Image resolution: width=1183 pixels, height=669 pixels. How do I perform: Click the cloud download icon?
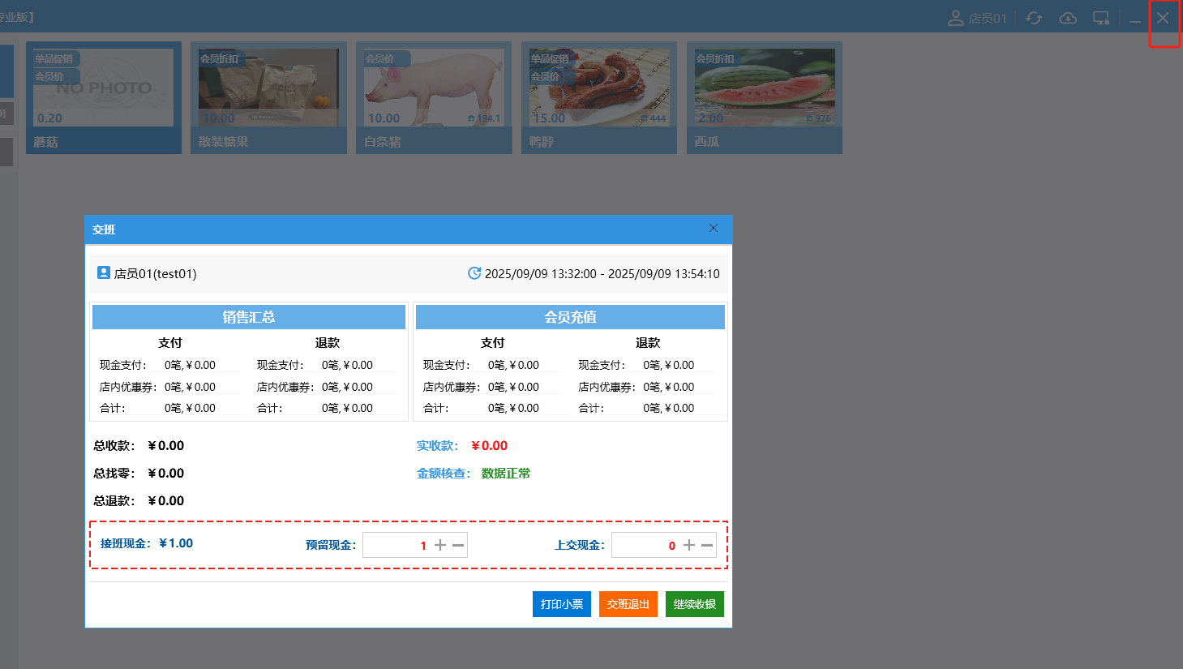point(1068,18)
